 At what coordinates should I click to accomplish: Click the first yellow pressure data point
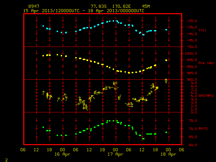click(x=43, y=56)
